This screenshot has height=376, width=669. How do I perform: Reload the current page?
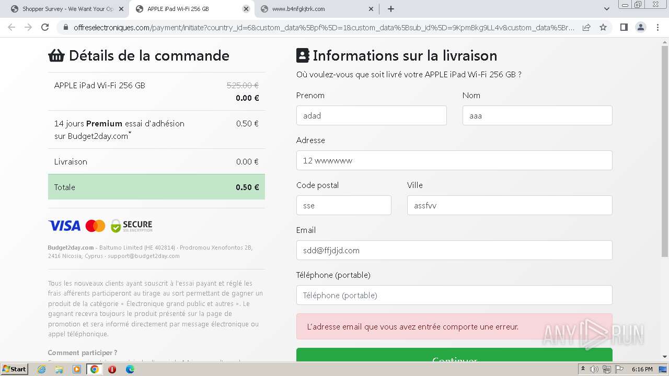(45, 27)
